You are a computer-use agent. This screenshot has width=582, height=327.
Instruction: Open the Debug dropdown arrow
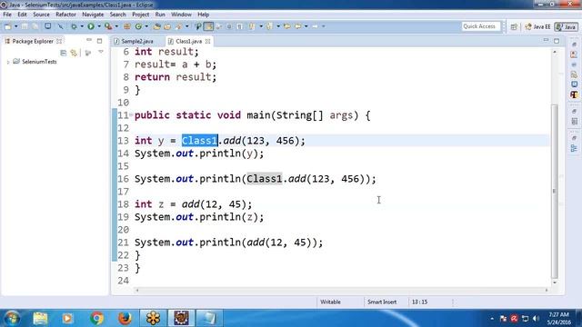82,26
